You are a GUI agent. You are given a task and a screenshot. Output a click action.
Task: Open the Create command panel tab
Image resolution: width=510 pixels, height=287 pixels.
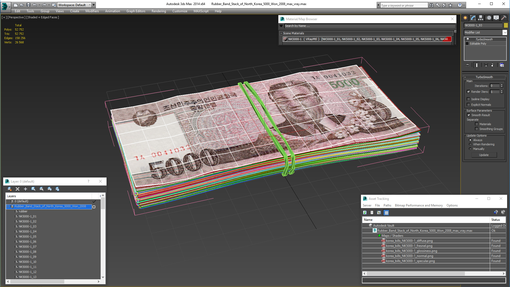(x=465, y=18)
